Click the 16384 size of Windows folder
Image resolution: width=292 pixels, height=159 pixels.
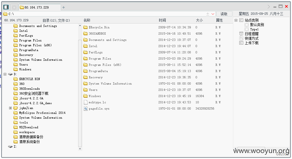[x=200, y=96]
